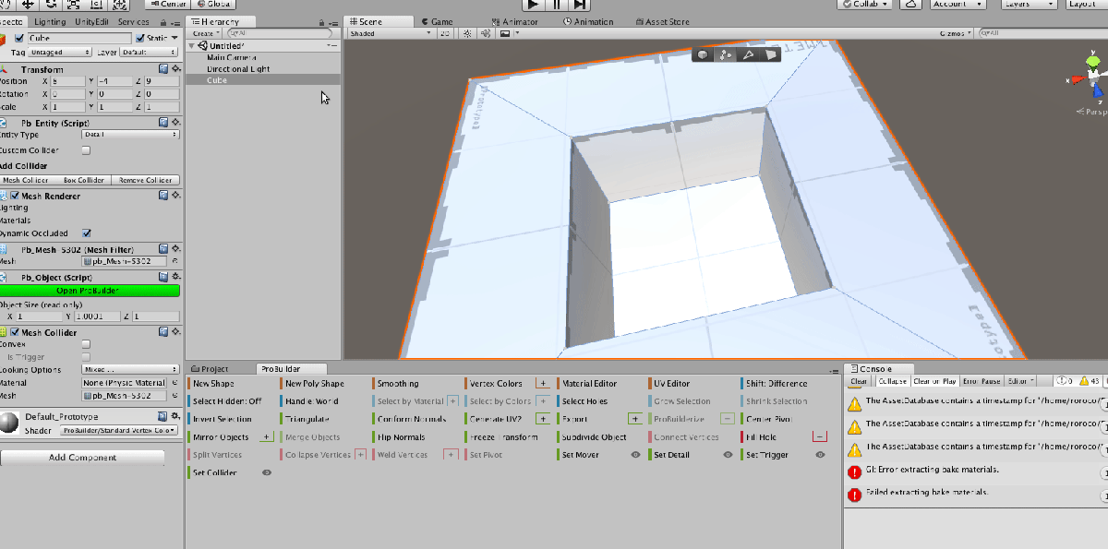Click Mesh Collider add button
Screen dimensions: 1108x549
click(x=26, y=181)
